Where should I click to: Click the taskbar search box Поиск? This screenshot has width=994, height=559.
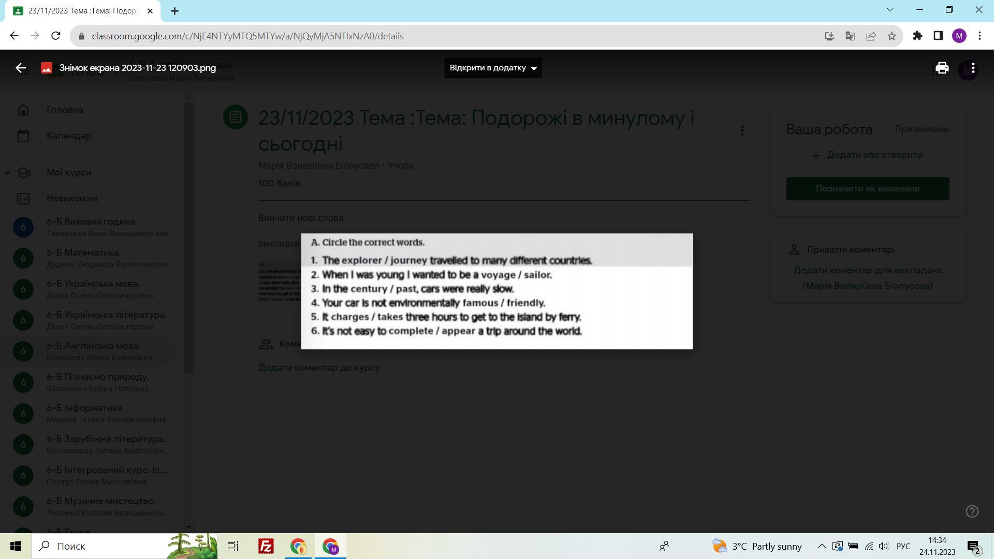124,546
